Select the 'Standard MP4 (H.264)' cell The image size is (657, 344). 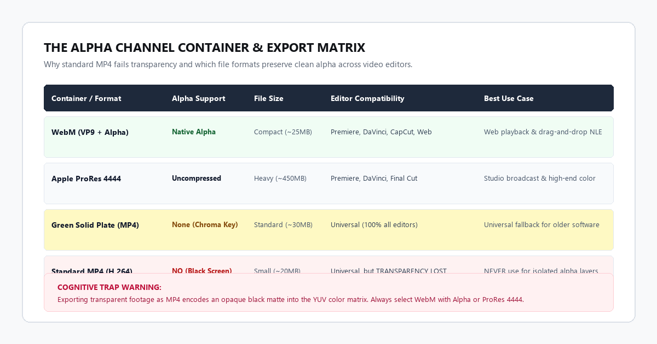pyautogui.click(x=92, y=270)
